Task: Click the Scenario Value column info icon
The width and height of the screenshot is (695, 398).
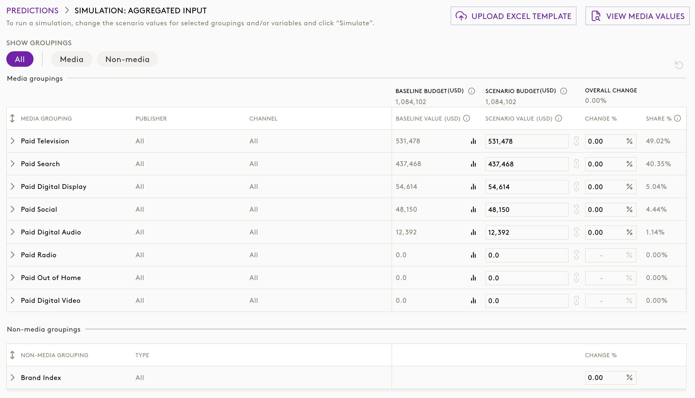Action: [x=559, y=118]
